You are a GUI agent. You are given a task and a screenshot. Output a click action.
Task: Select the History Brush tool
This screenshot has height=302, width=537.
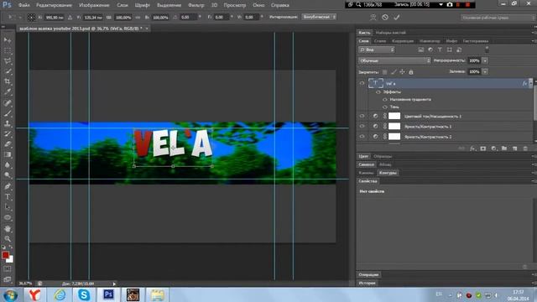pos(8,134)
